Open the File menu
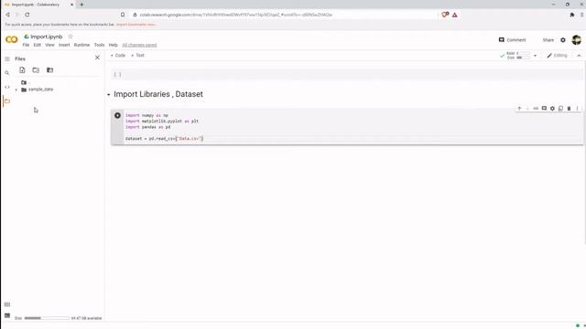 26,45
